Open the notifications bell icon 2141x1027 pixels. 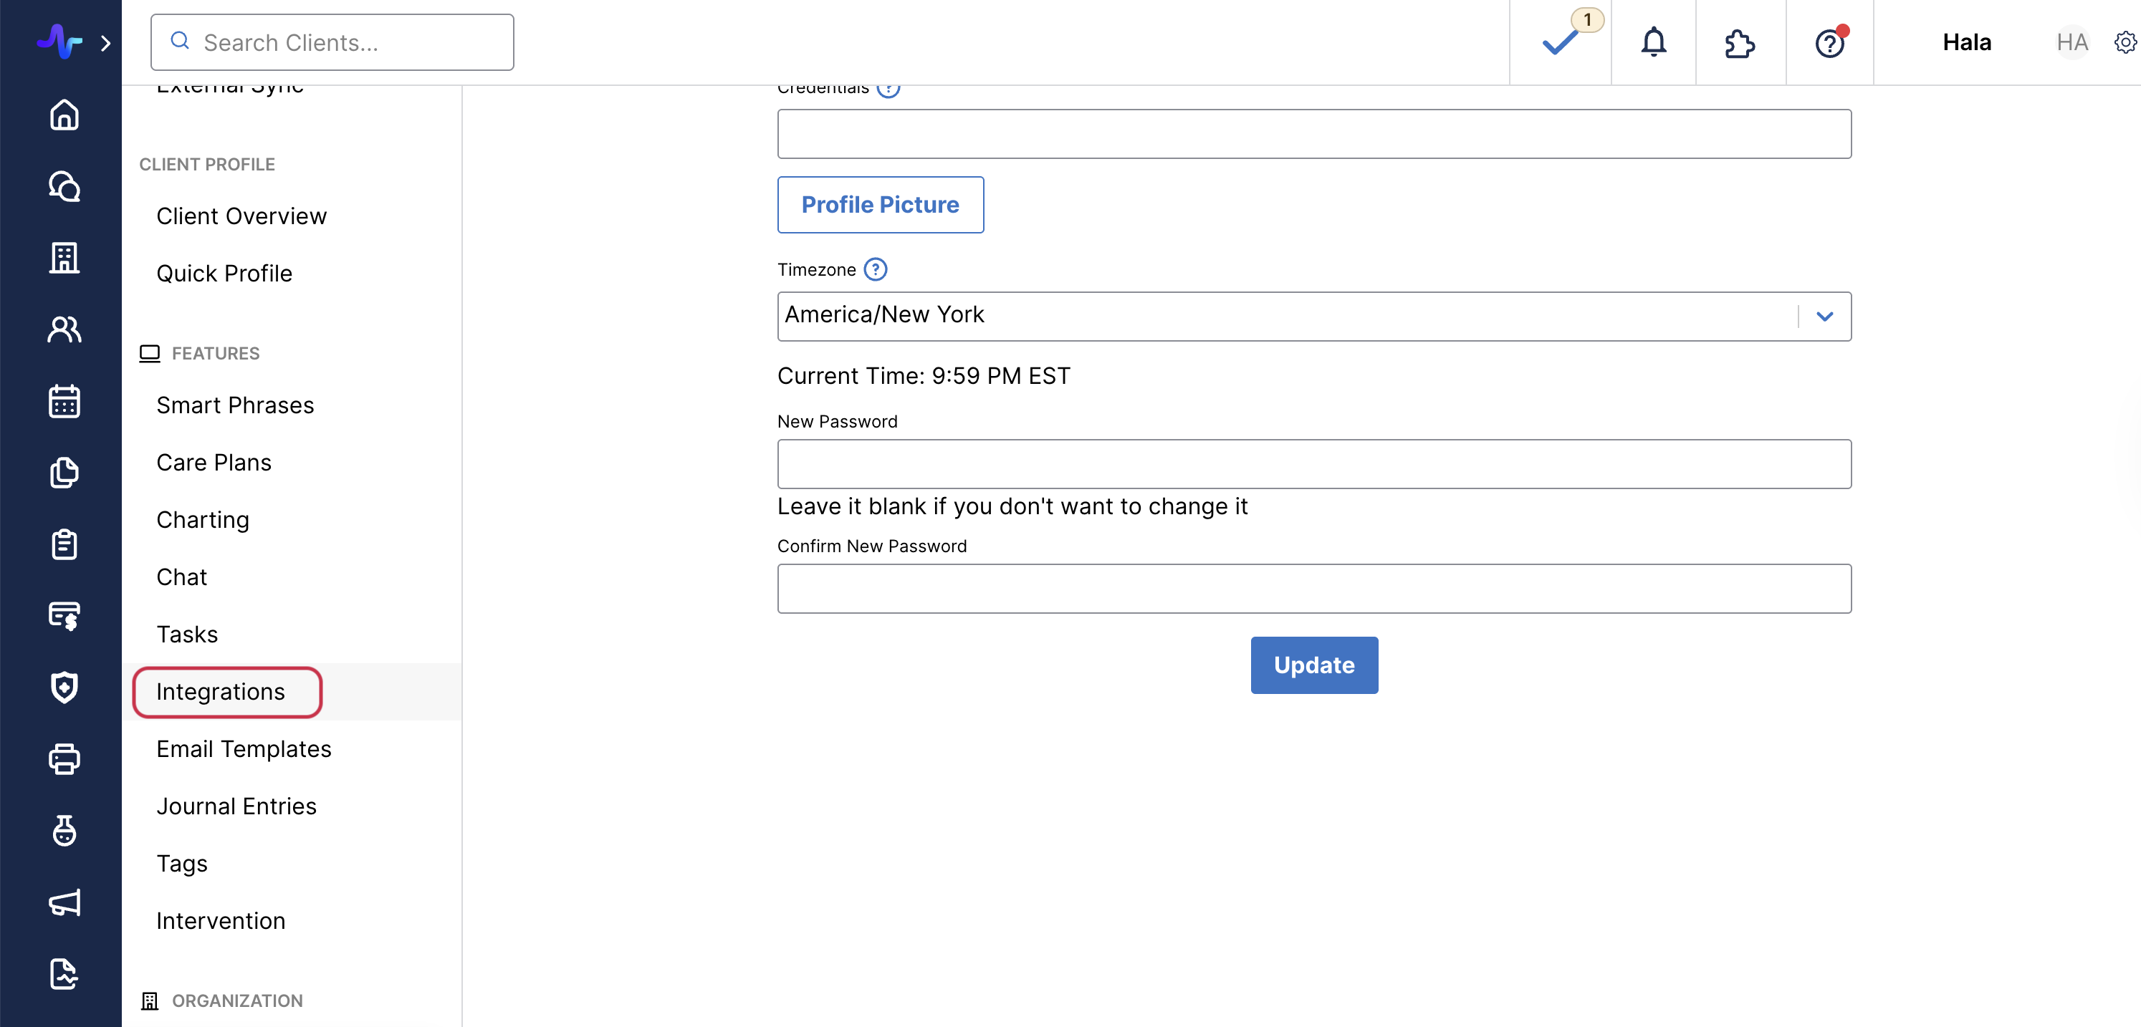coord(1653,42)
